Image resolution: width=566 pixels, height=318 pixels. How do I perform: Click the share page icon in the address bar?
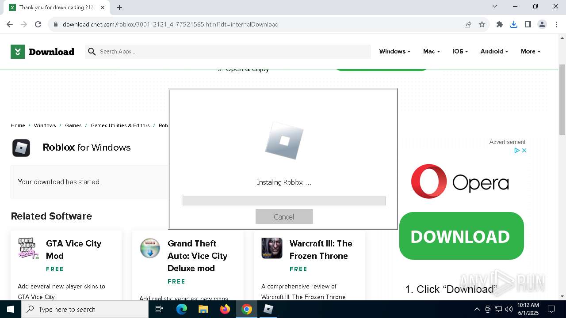click(x=468, y=24)
